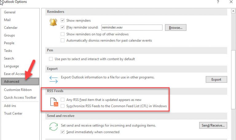Viewport: 236px width, 140px height.
Task: Click the Export arrows icon
Action: (54, 79)
